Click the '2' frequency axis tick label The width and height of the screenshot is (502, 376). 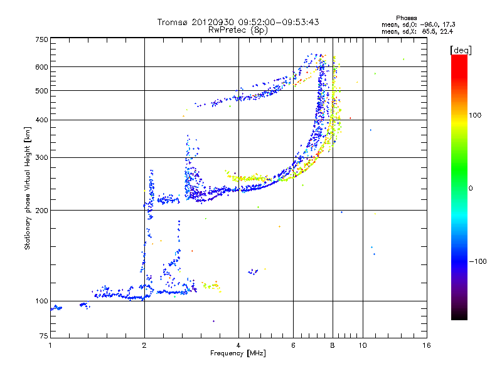144,345
